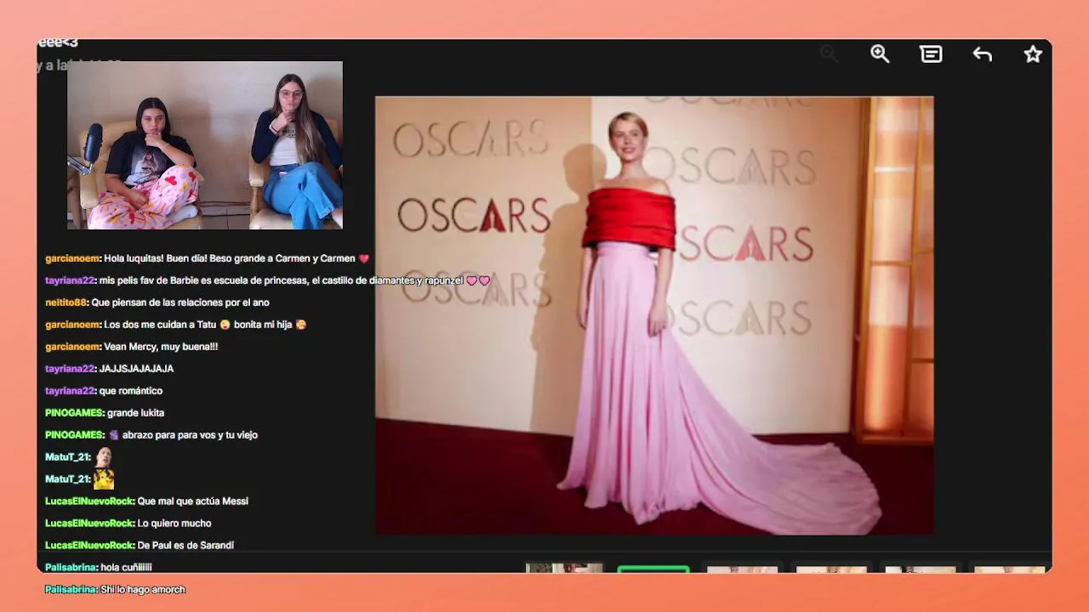Click tayriana22's 'JAJJSJAJAJAJA' message
Image resolution: width=1089 pixels, height=612 pixels.
tap(109, 369)
